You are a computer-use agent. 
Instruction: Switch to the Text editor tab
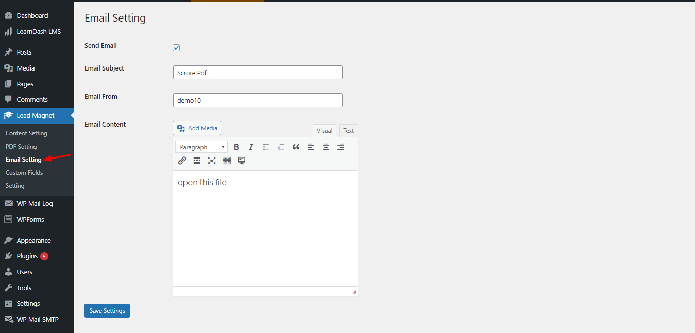coord(349,131)
